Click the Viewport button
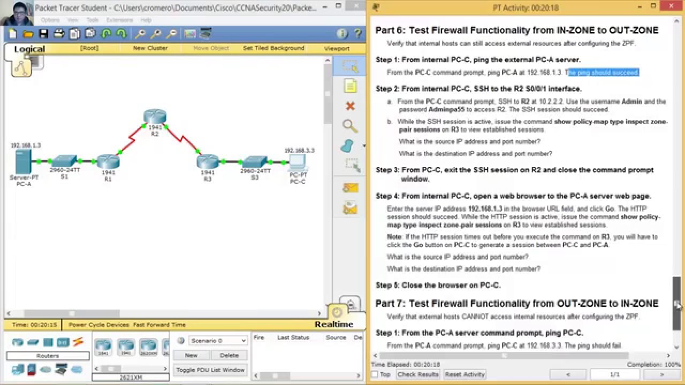685x385 pixels. [x=337, y=48]
